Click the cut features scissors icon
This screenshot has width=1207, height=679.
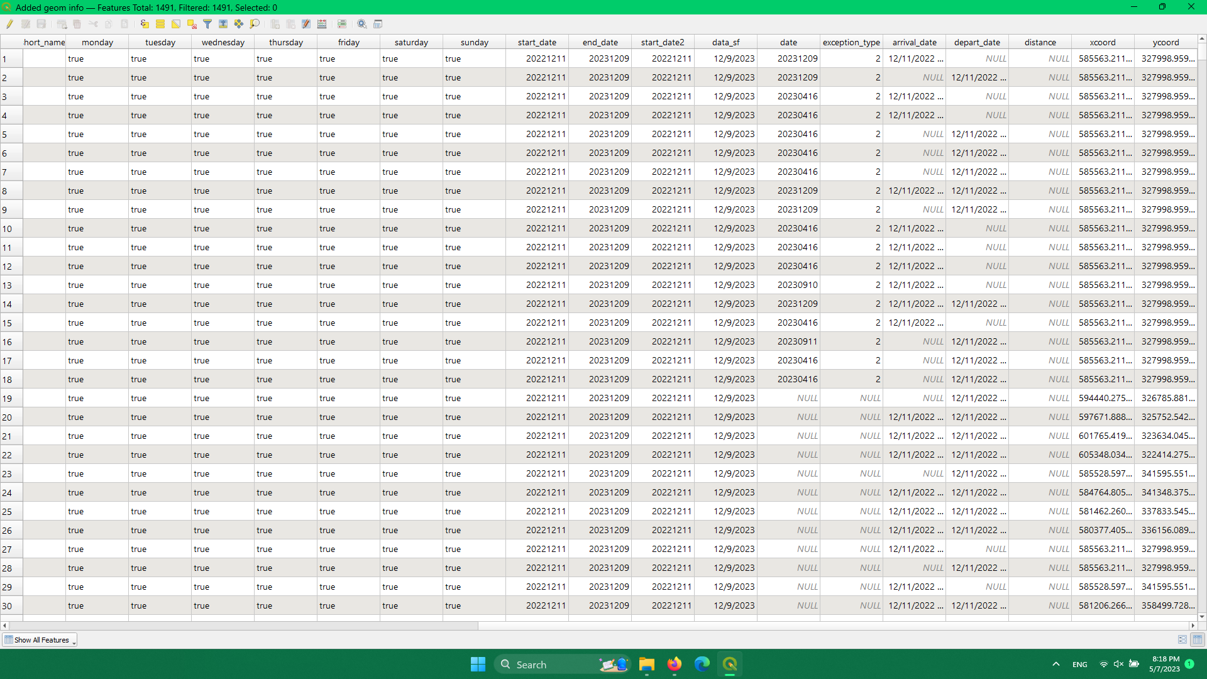[93, 24]
